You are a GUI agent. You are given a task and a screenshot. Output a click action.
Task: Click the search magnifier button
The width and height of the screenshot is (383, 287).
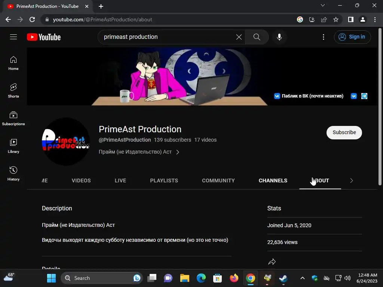(257, 37)
